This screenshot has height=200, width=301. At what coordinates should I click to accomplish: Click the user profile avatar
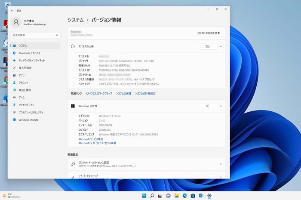click(16, 22)
